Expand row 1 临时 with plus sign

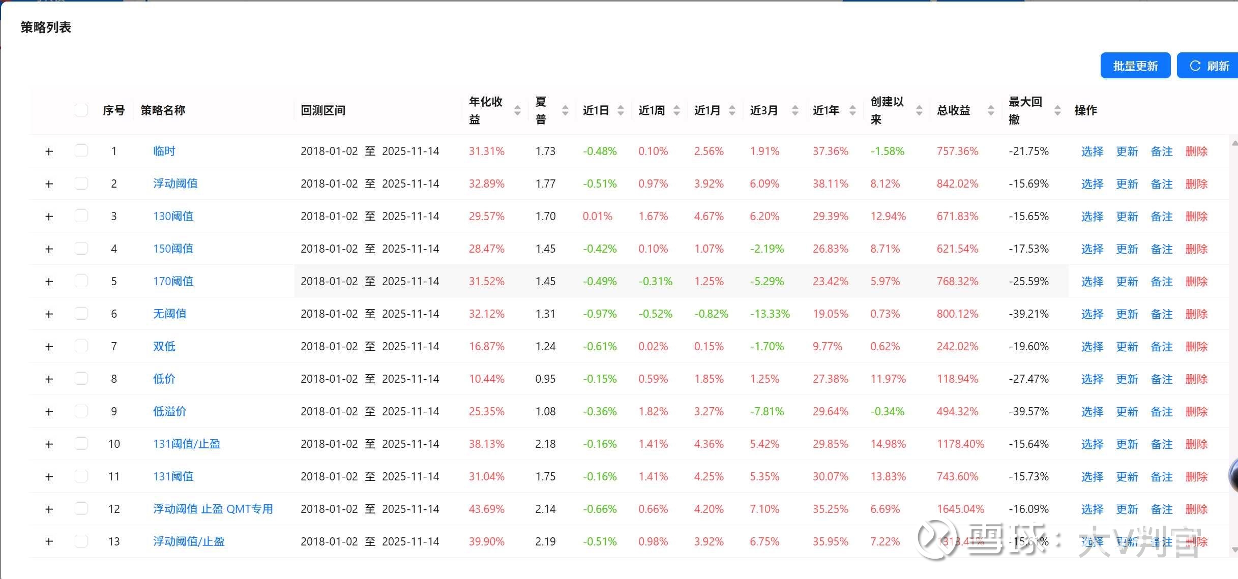tap(49, 151)
